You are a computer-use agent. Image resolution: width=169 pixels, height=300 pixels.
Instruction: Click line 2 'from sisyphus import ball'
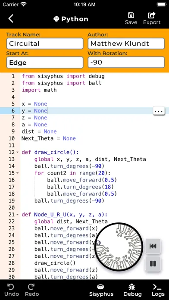[x=62, y=83]
